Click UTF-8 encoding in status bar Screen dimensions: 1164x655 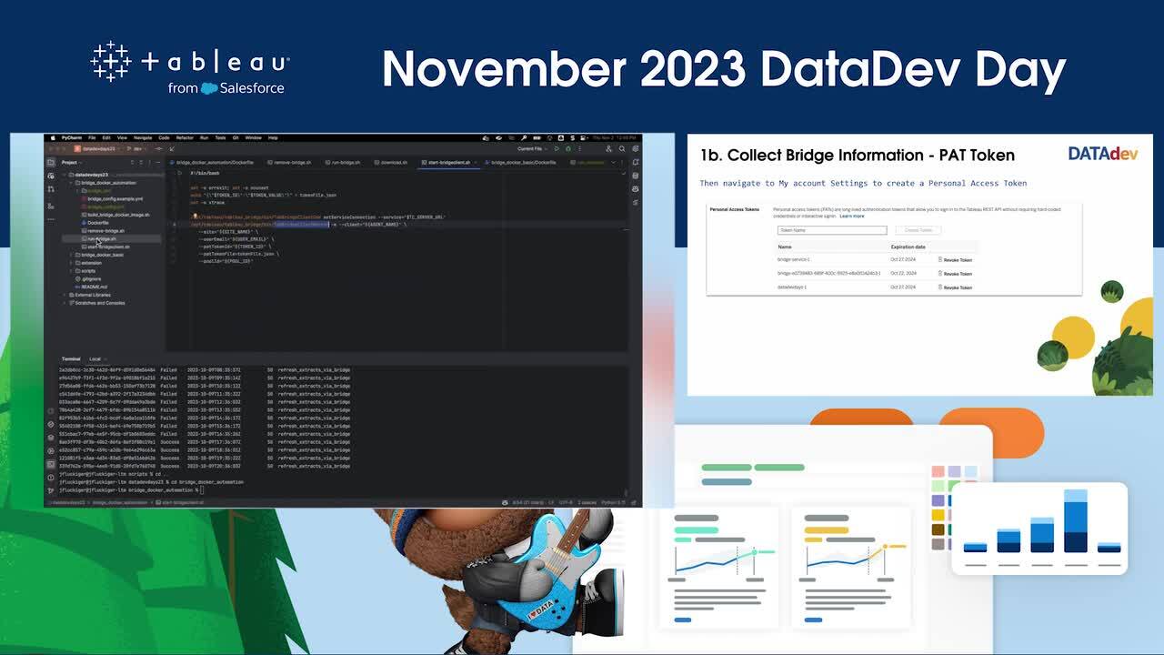coord(566,502)
